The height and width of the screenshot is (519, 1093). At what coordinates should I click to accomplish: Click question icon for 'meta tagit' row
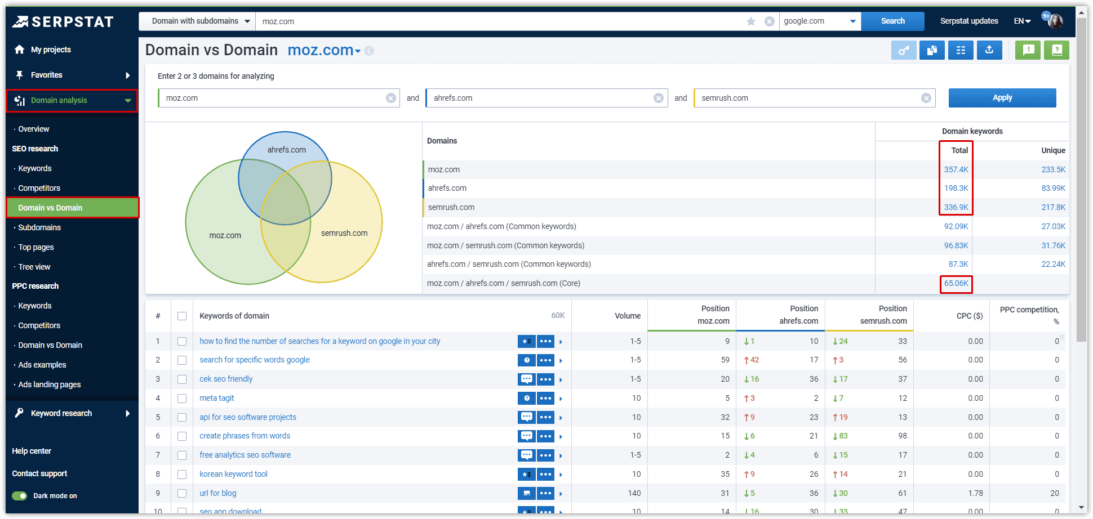526,399
